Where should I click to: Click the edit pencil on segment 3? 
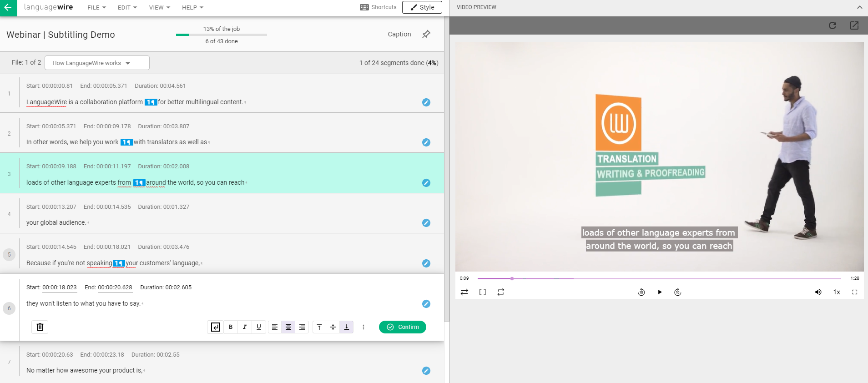click(x=426, y=183)
